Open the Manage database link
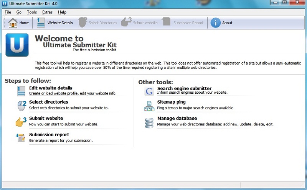The width and height of the screenshot is (307, 190). (x=177, y=118)
